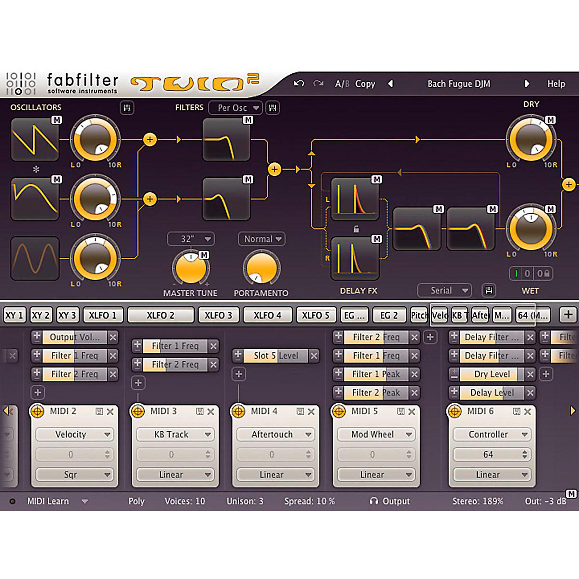Toggle A/B comparison state

(342, 84)
